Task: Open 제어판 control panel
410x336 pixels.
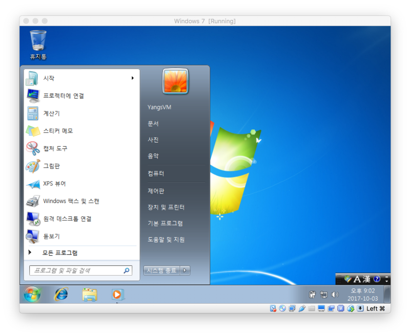Action: click(x=156, y=191)
